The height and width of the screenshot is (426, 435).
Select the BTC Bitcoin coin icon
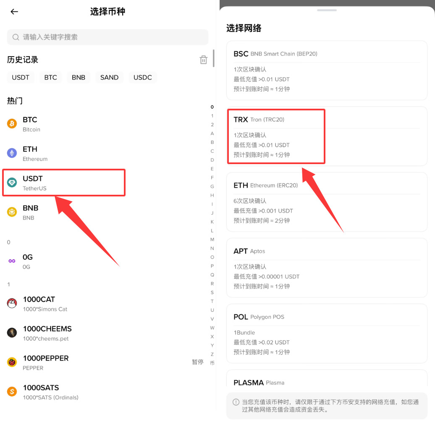pyautogui.click(x=11, y=123)
